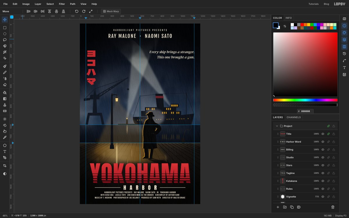Hide the Harbor Word layer

323,142
